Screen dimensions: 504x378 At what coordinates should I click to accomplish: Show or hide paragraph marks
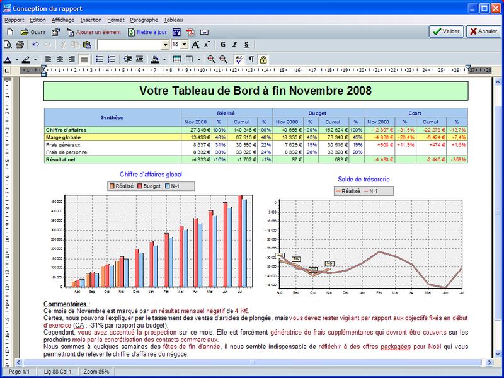[x=251, y=59]
